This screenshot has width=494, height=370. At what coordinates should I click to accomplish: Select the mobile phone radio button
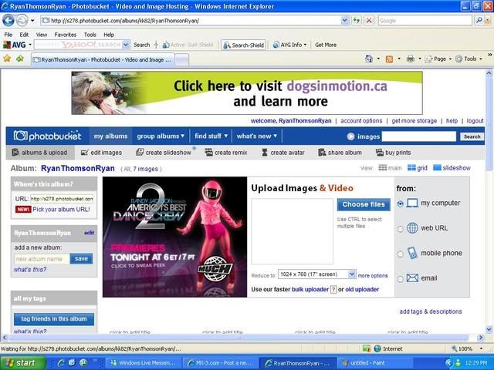point(400,254)
